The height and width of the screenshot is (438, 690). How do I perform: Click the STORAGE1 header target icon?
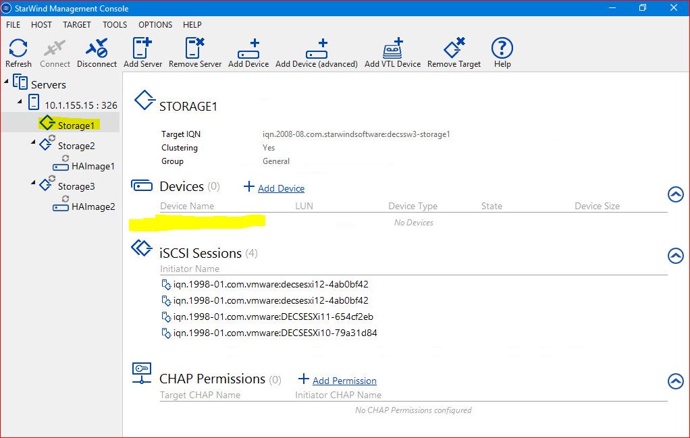[x=144, y=101]
